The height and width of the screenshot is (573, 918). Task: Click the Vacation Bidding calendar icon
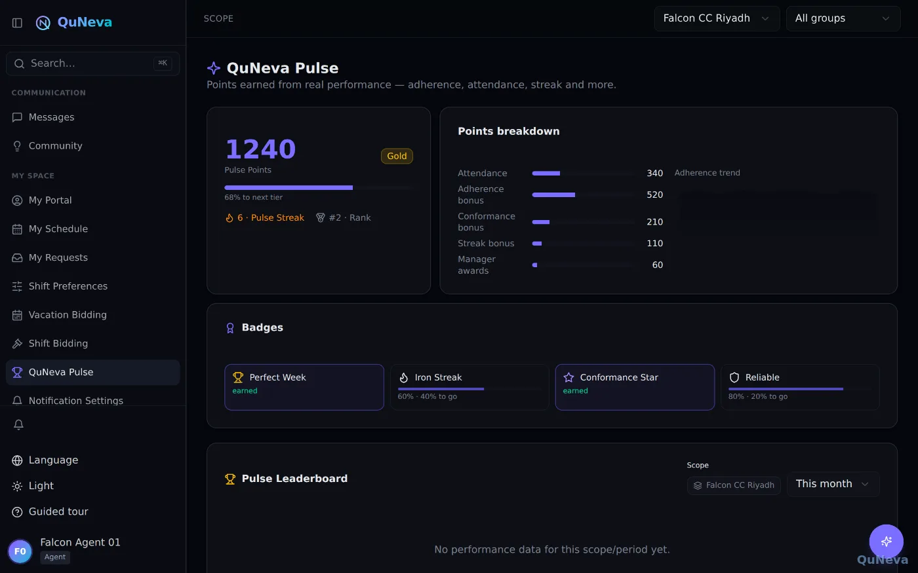pyautogui.click(x=17, y=315)
